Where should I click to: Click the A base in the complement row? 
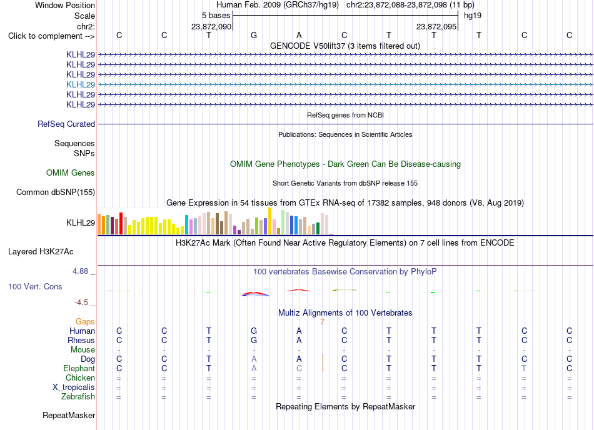pos(299,35)
